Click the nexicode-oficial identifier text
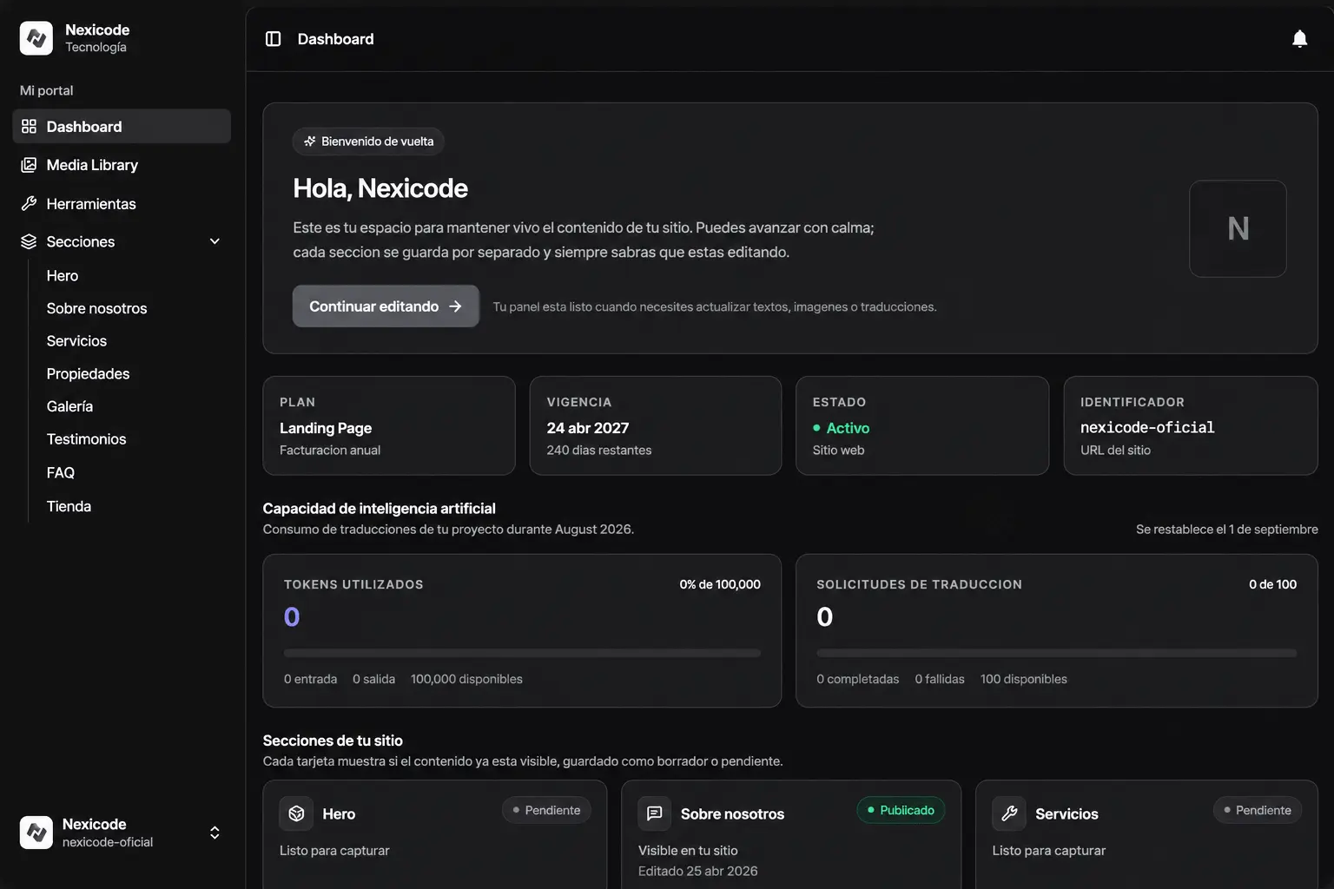 tap(1147, 428)
